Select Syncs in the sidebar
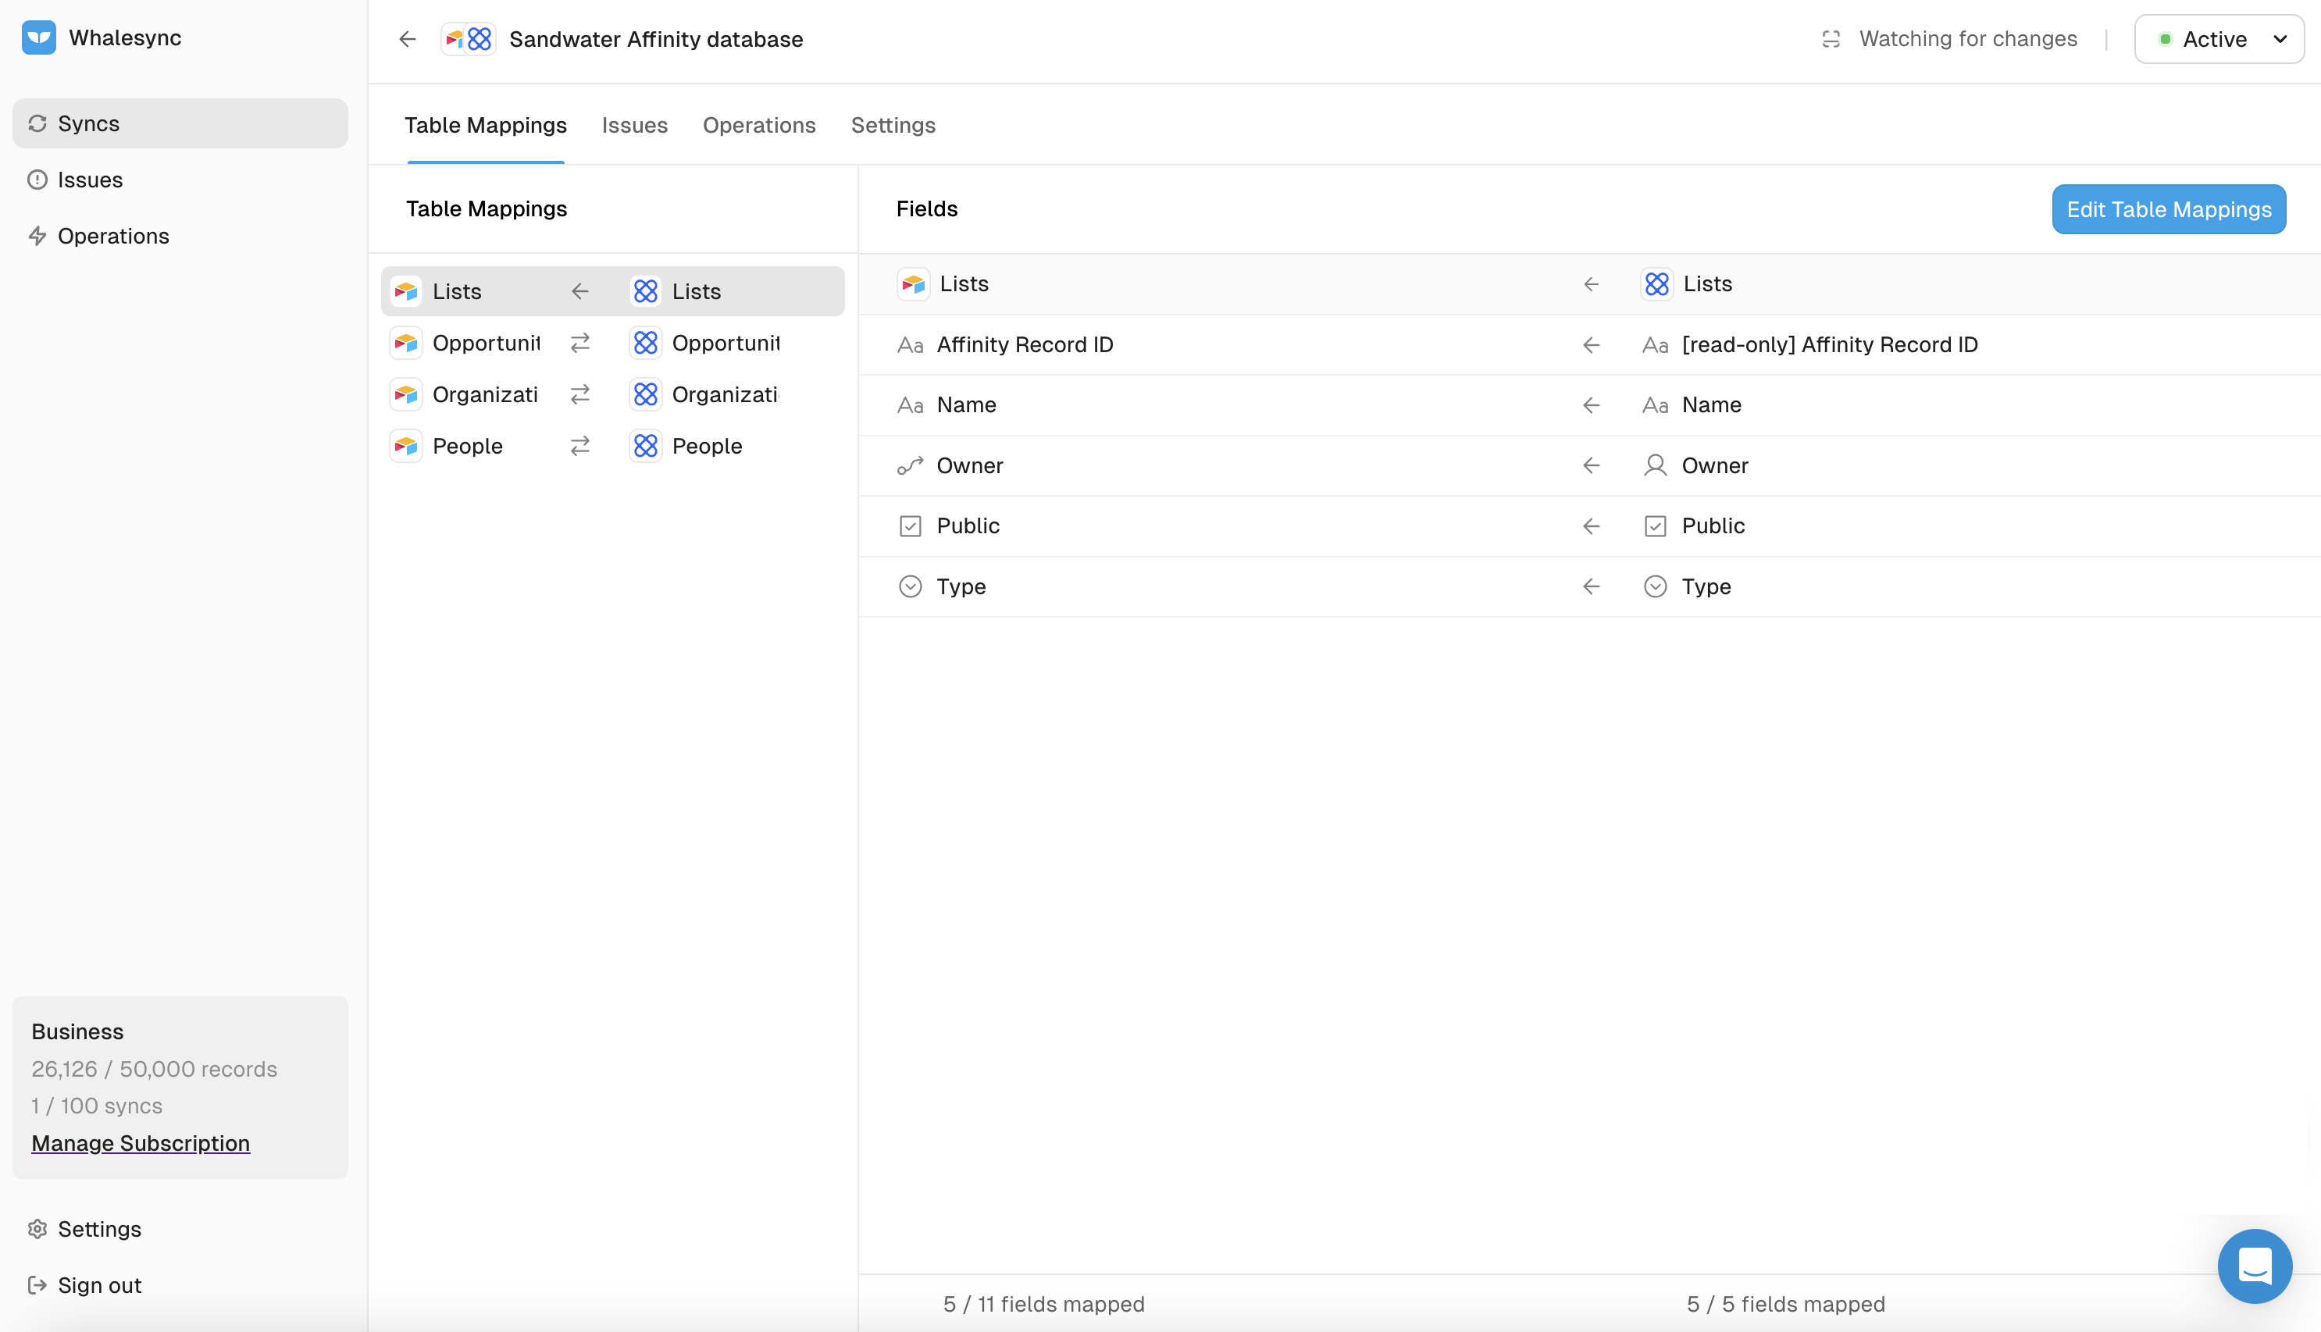The height and width of the screenshot is (1332, 2321). [180, 123]
